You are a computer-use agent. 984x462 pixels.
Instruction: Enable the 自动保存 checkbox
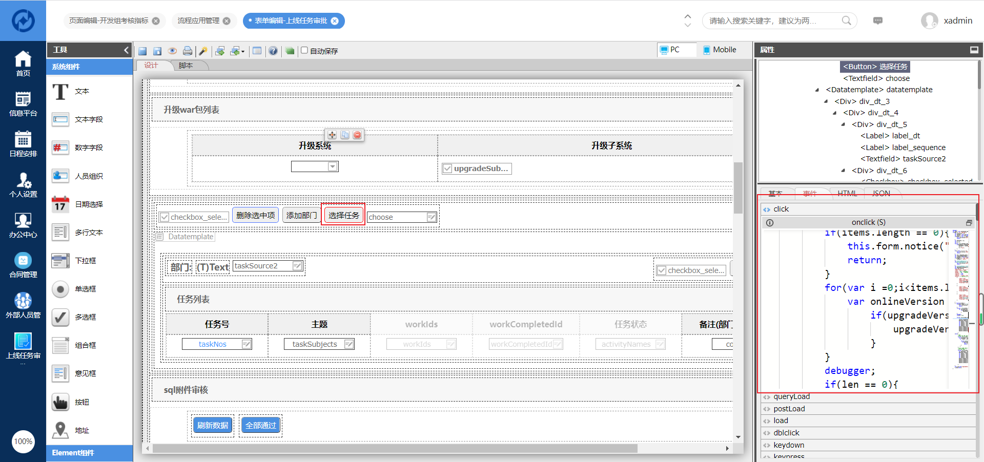coord(304,50)
